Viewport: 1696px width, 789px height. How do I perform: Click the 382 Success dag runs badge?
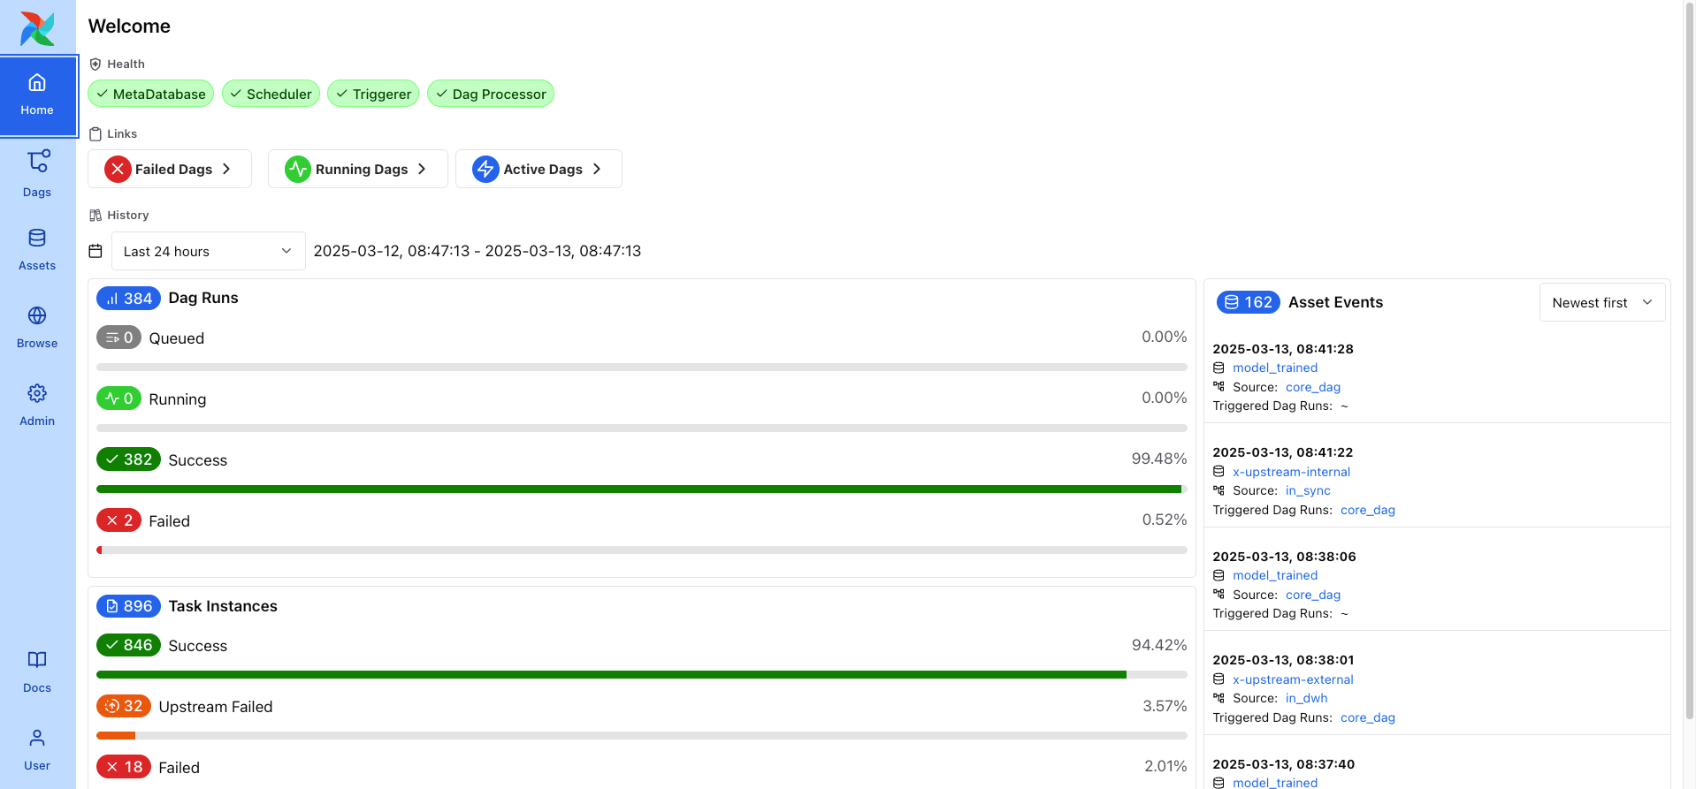tap(128, 459)
